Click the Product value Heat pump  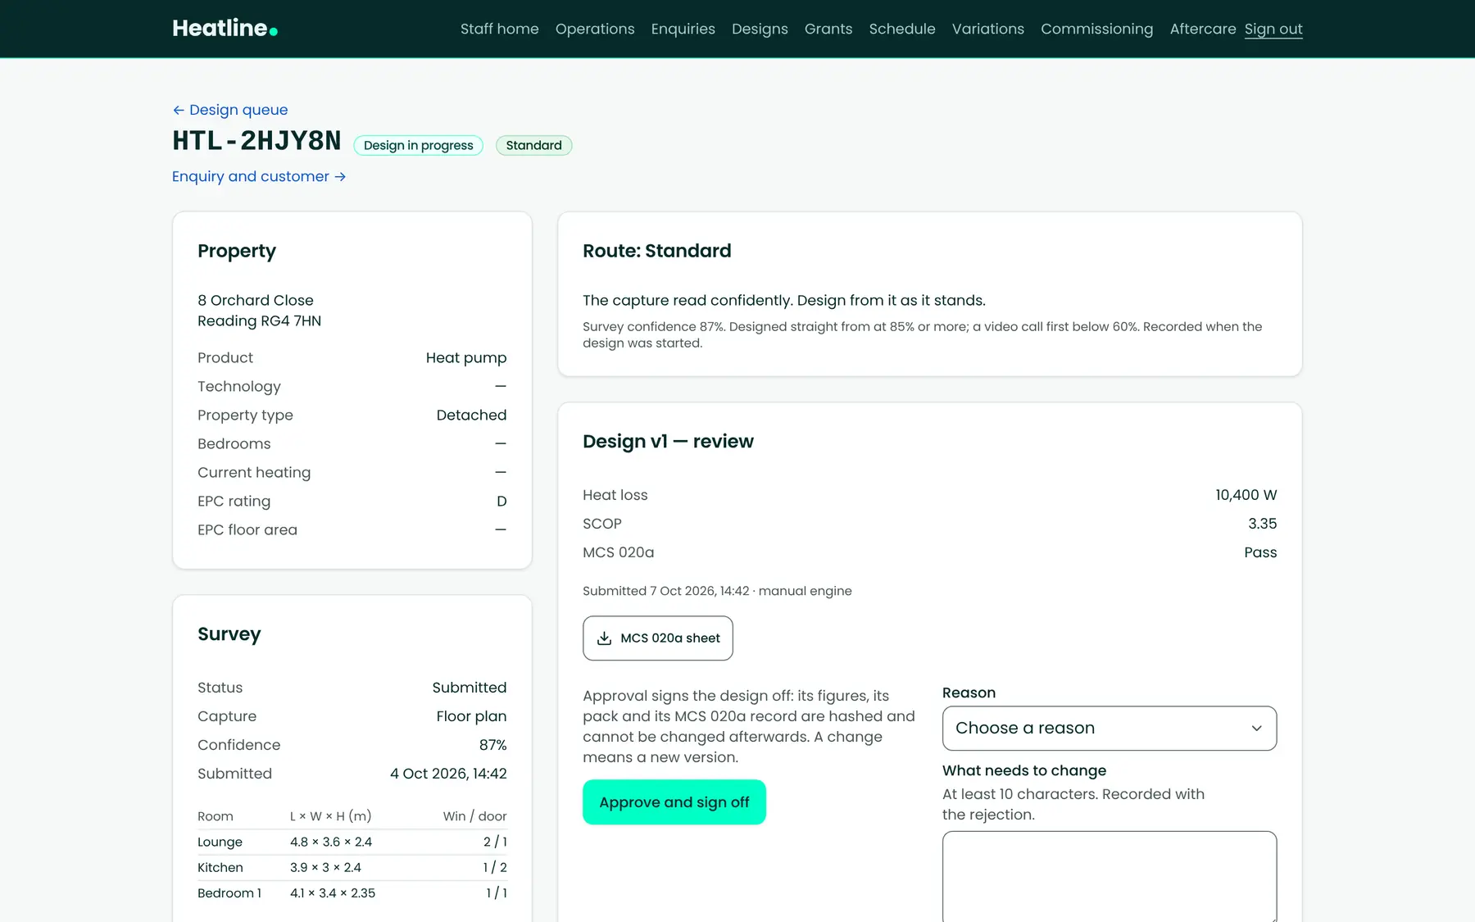tap(466, 358)
